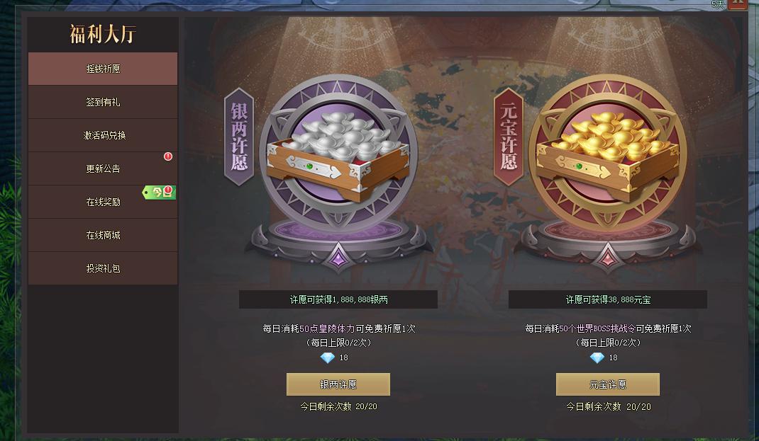
Task: Open 投资礼包 menu item
Action: point(103,268)
